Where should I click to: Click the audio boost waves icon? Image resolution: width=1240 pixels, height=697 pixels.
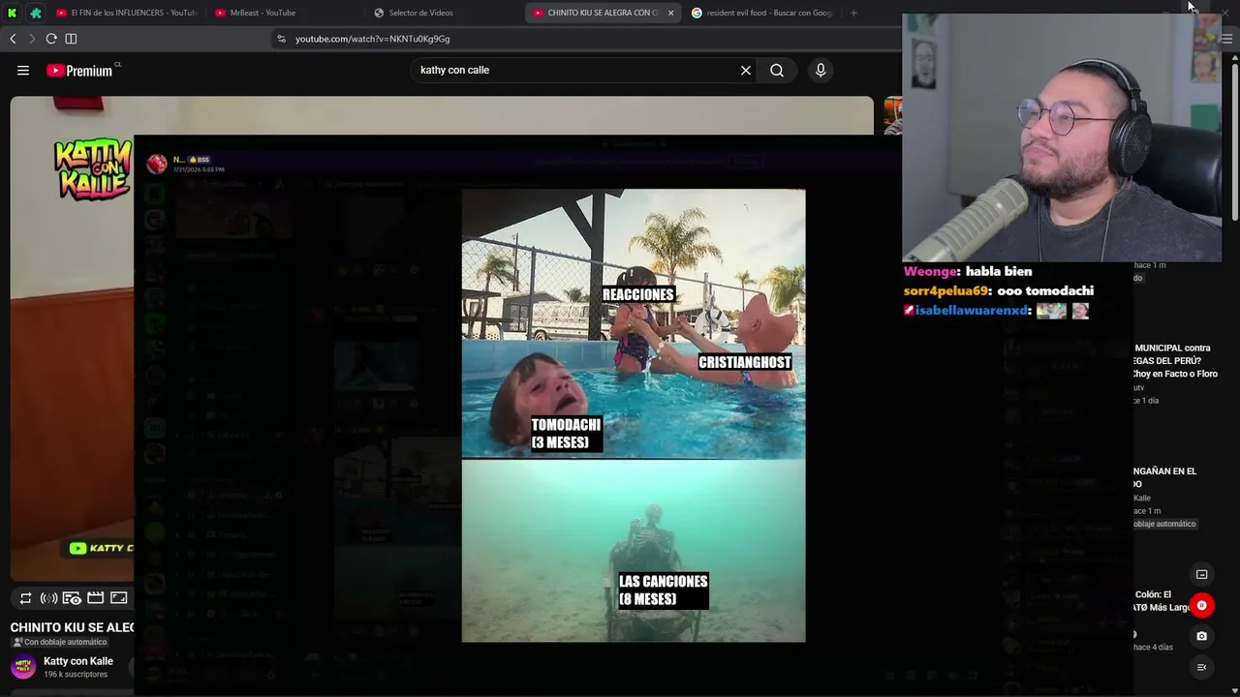coord(48,598)
